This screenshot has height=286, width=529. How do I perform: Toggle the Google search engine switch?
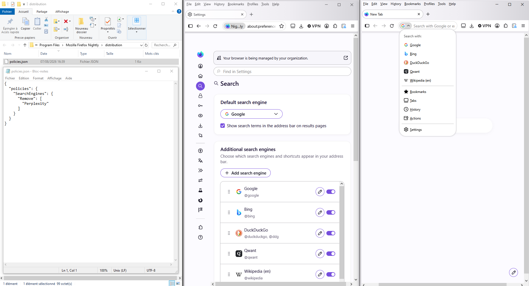click(331, 192)
